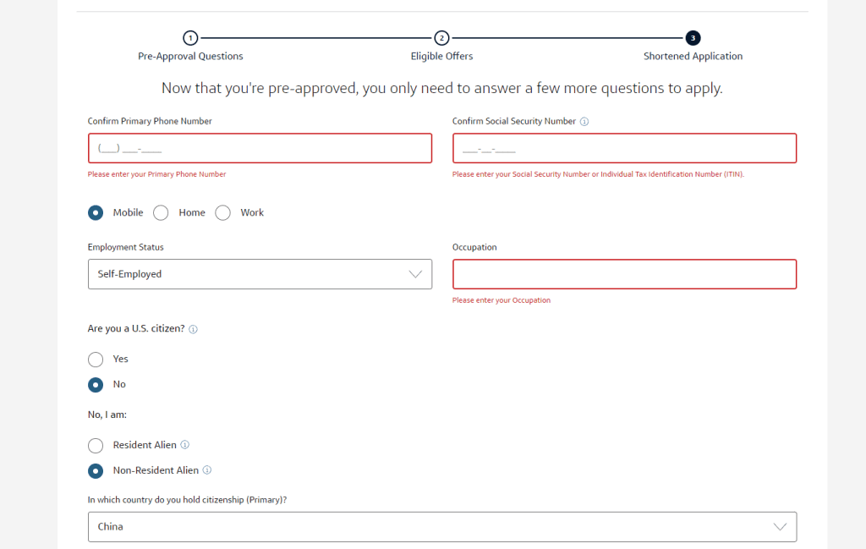The width and height of the screenshot is (866, 549).
Task: Select Mobile phone type radio button
Action: pyautogui.click(x=96, y=213)
